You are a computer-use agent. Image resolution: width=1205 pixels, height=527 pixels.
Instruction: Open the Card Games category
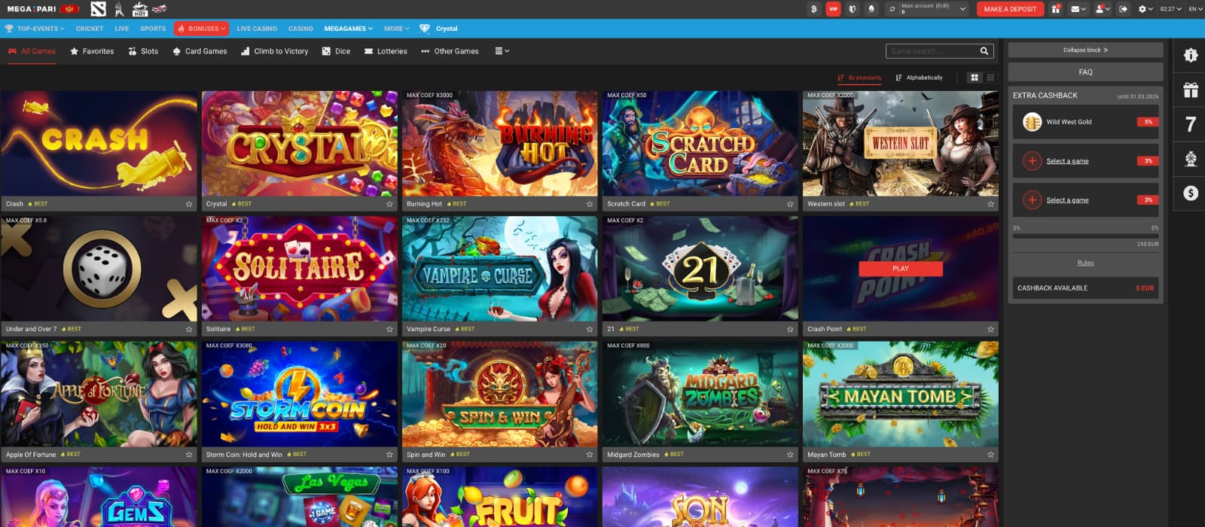tap(200, 51)
